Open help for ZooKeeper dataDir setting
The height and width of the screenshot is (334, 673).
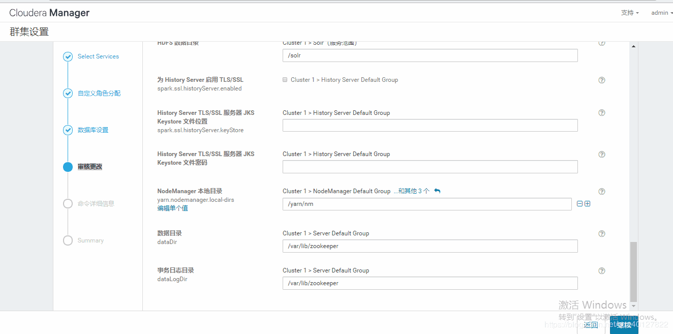coord(602,234)
